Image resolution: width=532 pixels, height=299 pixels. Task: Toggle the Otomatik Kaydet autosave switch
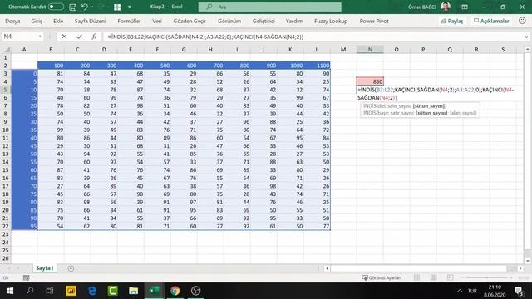pyautogui.click(x=56, y=7)
